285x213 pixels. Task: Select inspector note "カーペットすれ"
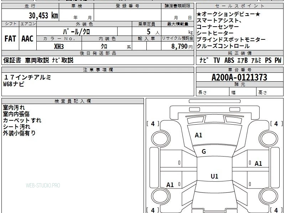click(x=22, y=120)
